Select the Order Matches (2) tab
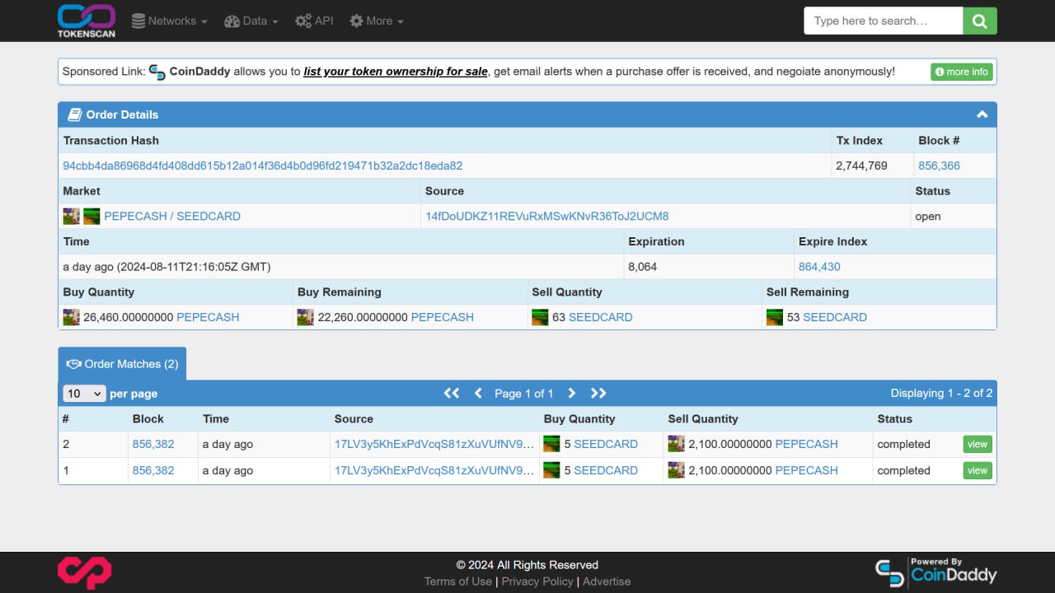Image resolution: width=1055 pixels, height=593 pixels. pyautogui.click(x=122, y=363)
